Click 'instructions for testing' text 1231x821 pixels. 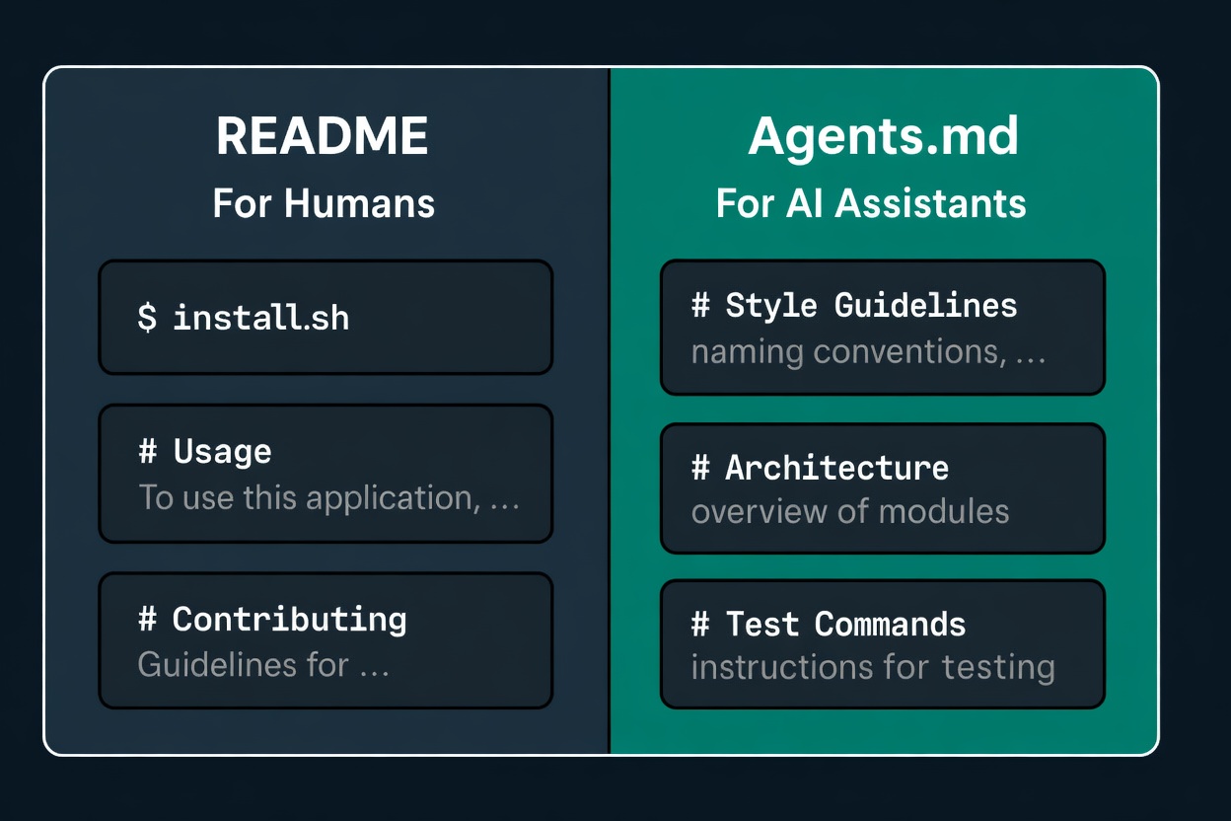[x=873, y=668]
